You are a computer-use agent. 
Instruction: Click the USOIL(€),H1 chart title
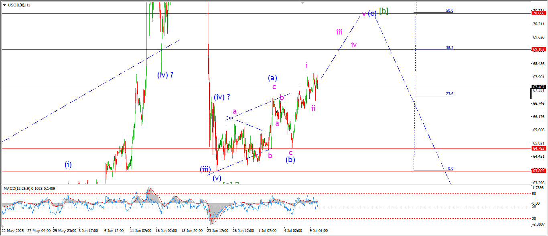click(19, 5)
